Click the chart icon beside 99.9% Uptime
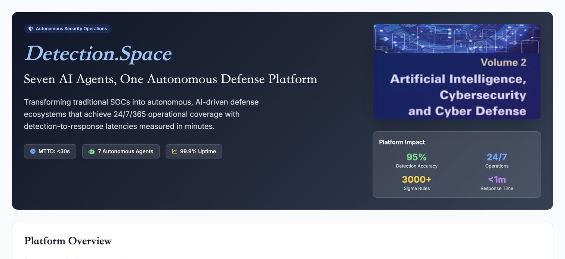The image size is (565, 259). [175, 151]
